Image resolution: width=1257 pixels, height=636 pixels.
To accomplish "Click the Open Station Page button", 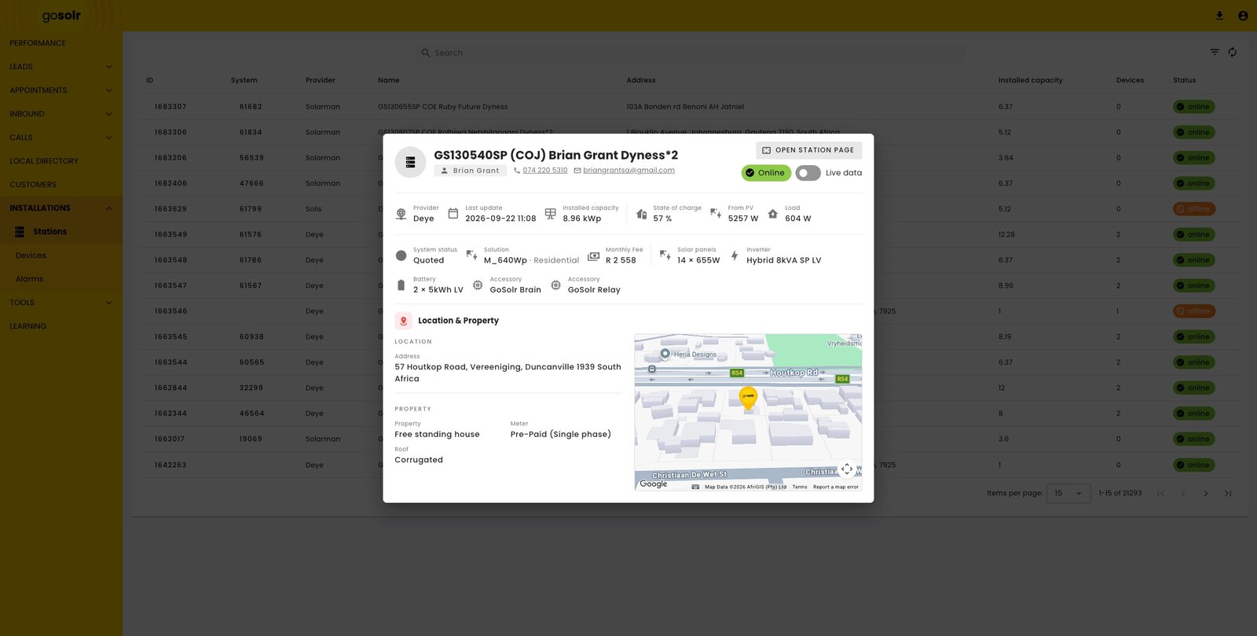I will click(x=808, y=150).
